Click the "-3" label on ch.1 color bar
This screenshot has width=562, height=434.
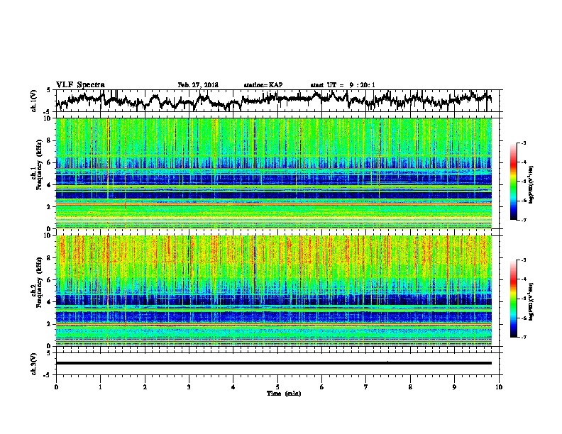tap(523, 143)
